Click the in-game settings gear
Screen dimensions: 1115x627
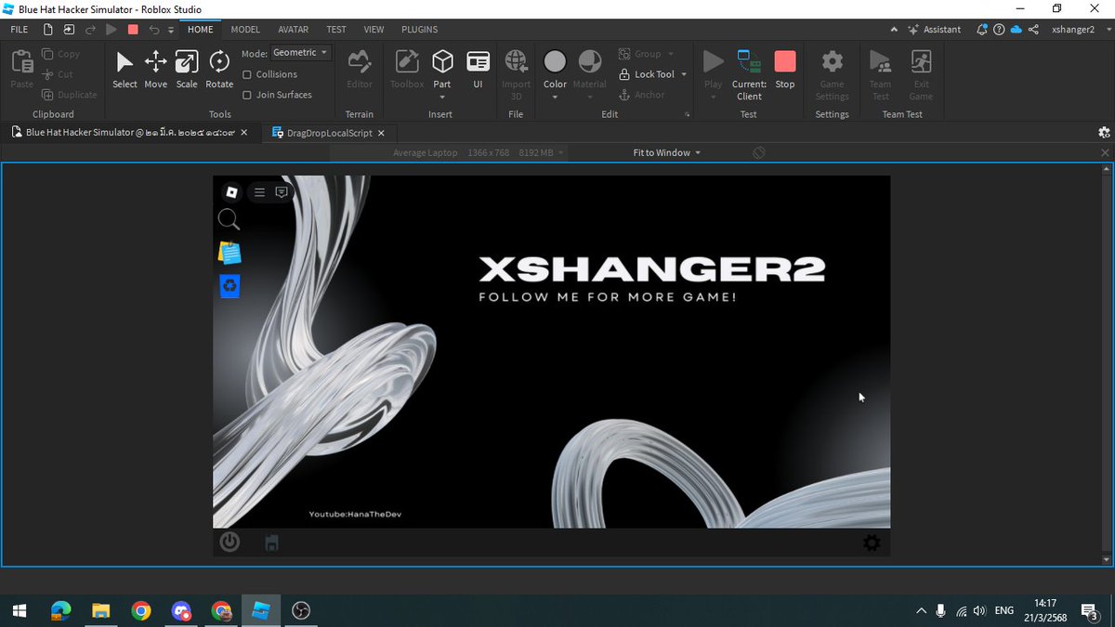click(872, 542)
